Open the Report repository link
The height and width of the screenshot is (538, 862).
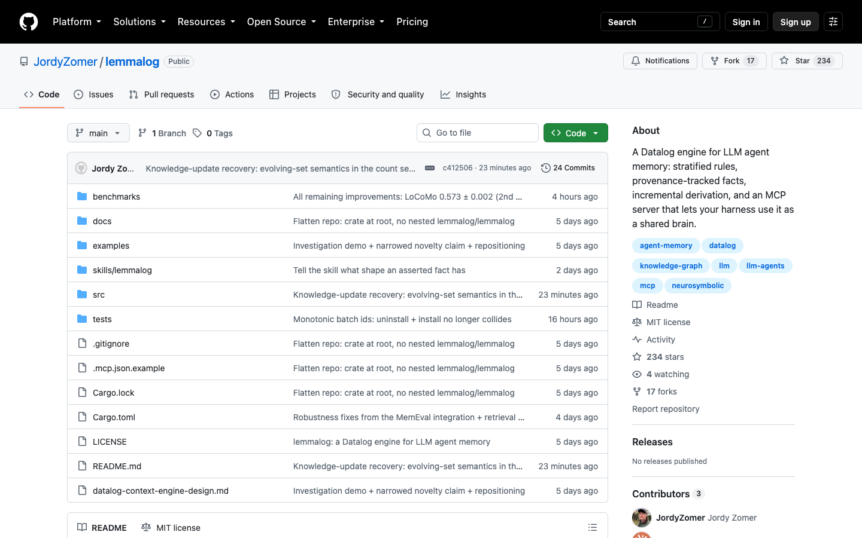click(x=666, y=409)
